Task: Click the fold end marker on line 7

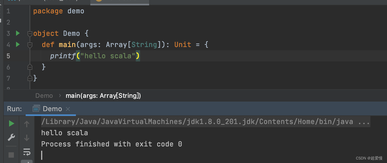Action: point(30,78)
